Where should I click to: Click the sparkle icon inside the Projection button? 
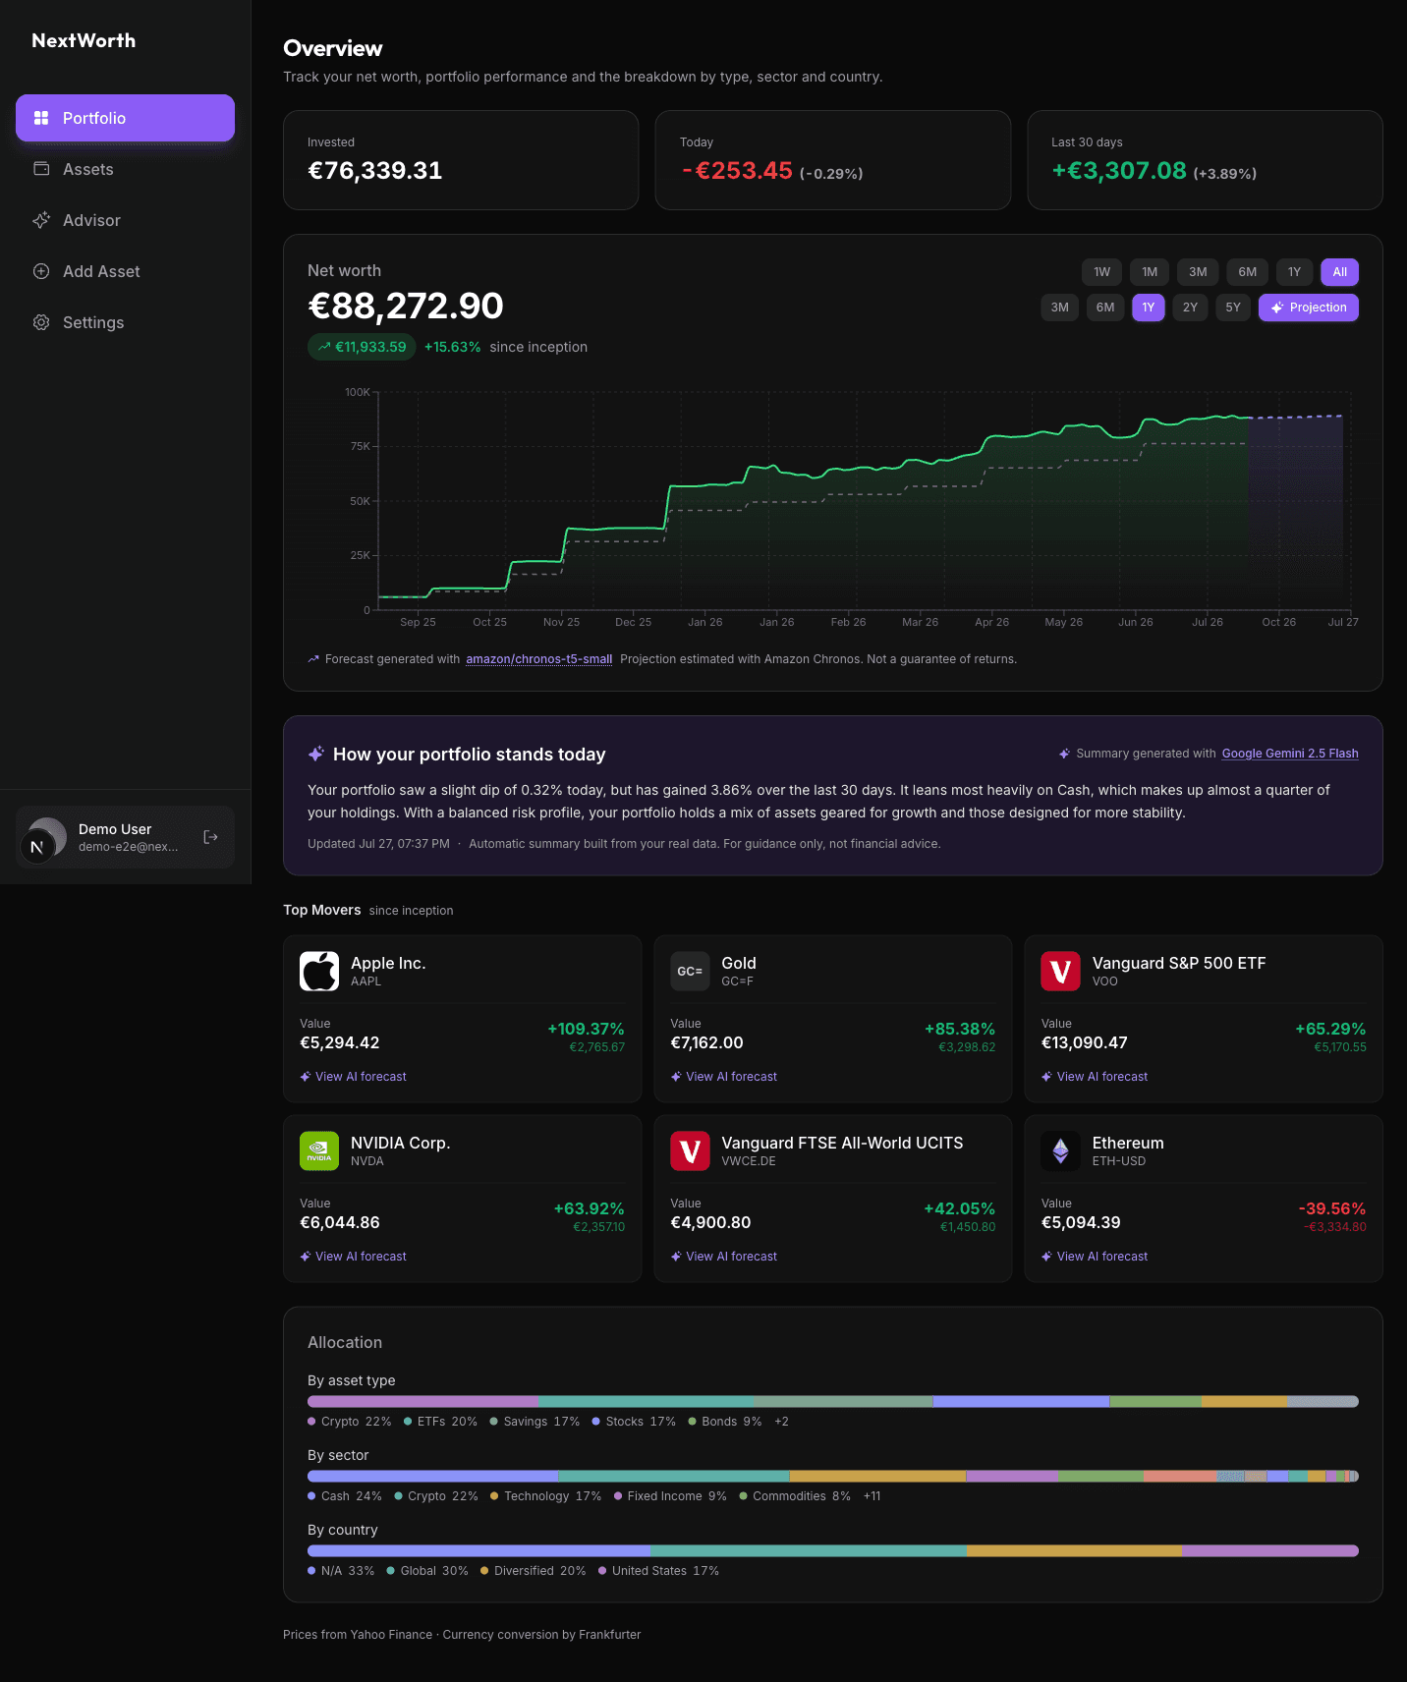coord(1277,308)
